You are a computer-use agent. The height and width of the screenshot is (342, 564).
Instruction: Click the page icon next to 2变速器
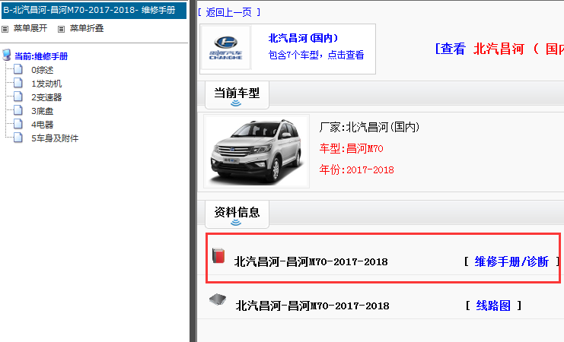(18, 97)
